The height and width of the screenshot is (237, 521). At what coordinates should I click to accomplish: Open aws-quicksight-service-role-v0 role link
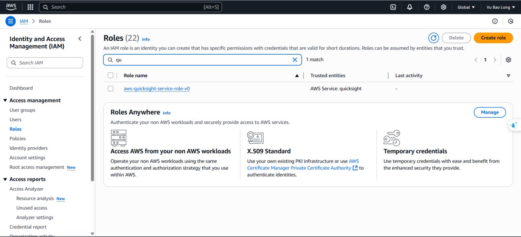[157, 88]
